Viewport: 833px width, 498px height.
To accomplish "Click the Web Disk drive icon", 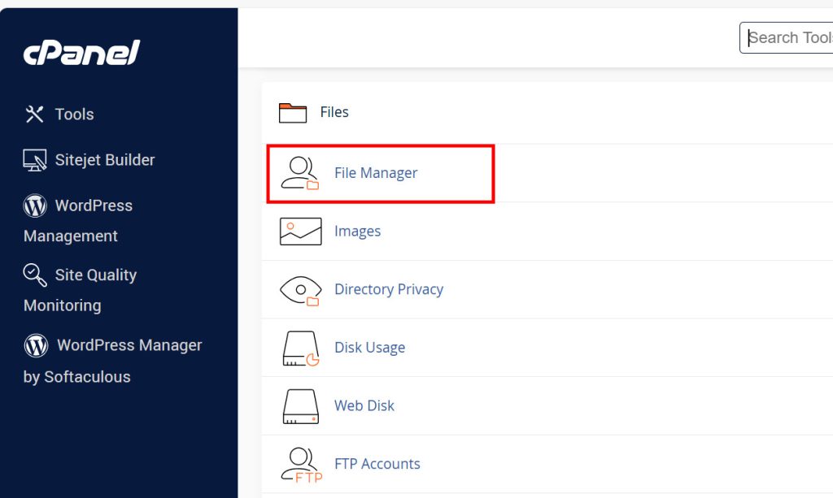I will (301, 407).
